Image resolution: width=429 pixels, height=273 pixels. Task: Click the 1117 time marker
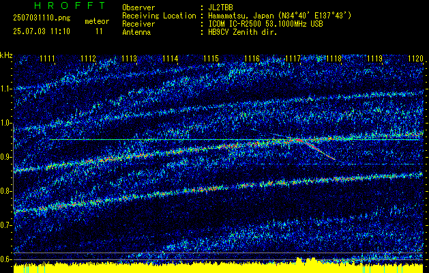(x=293, y=59)
